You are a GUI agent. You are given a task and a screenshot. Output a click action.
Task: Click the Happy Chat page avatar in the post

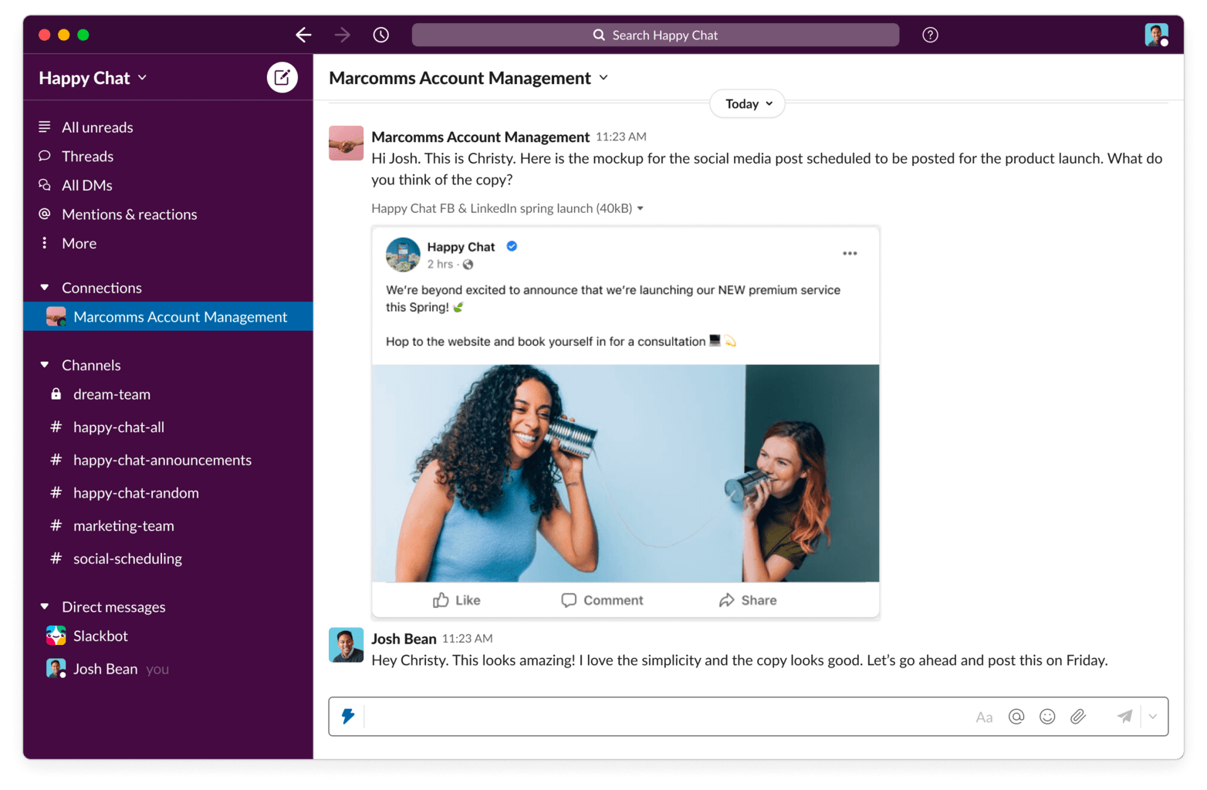coord(403,255)
